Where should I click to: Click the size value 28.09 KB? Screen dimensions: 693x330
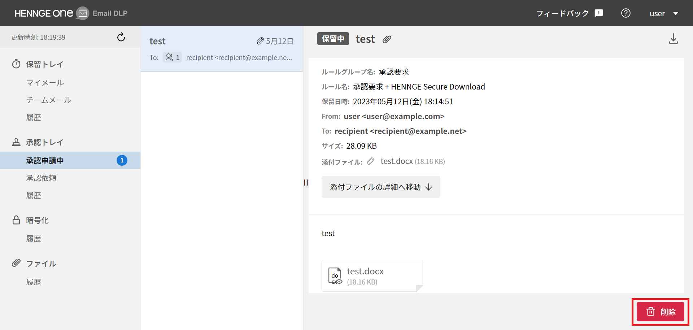(361, 146)
